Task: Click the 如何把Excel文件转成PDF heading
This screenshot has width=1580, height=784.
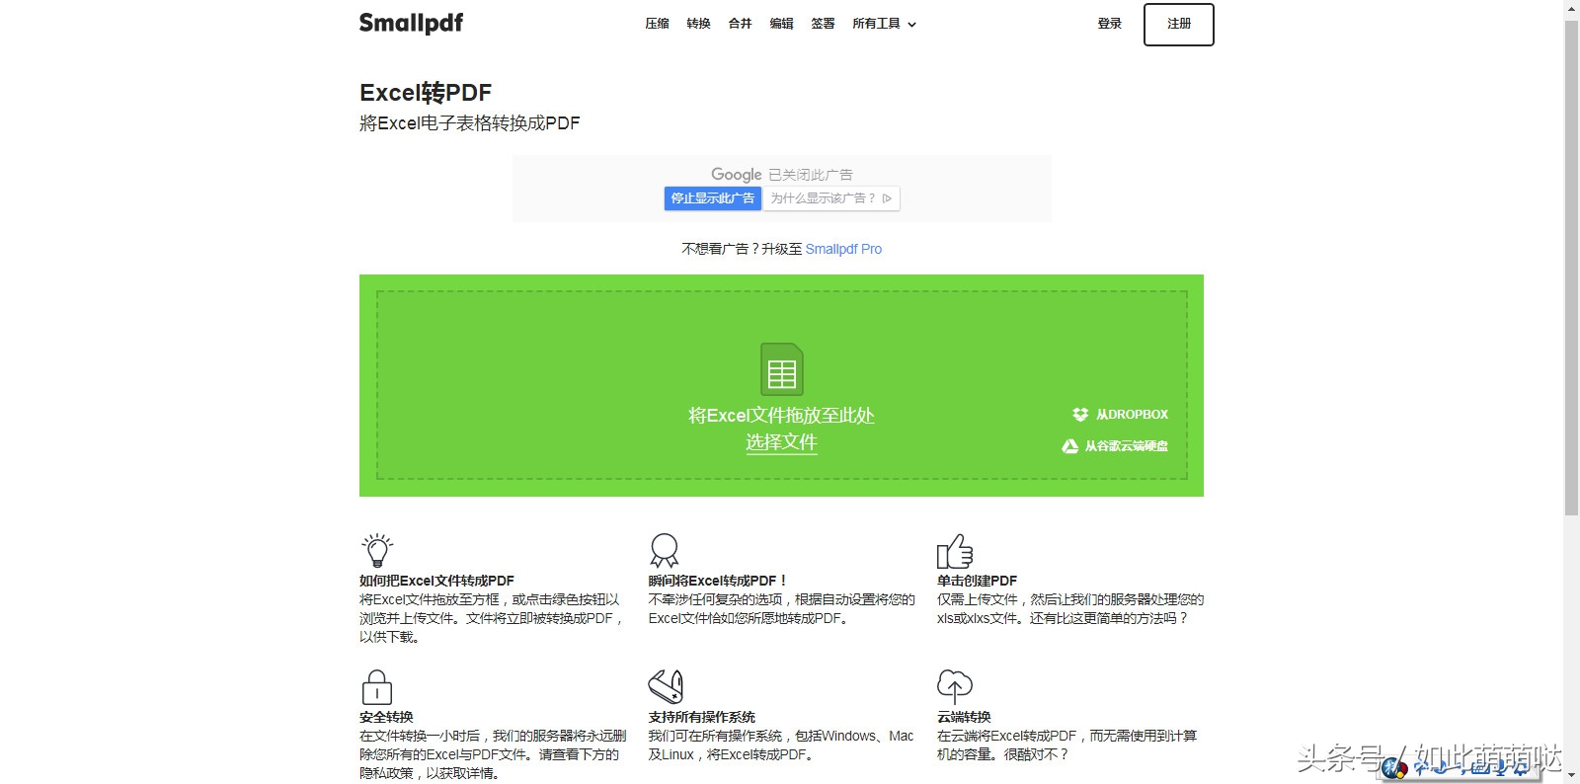Action: click(x=436, y=581)
